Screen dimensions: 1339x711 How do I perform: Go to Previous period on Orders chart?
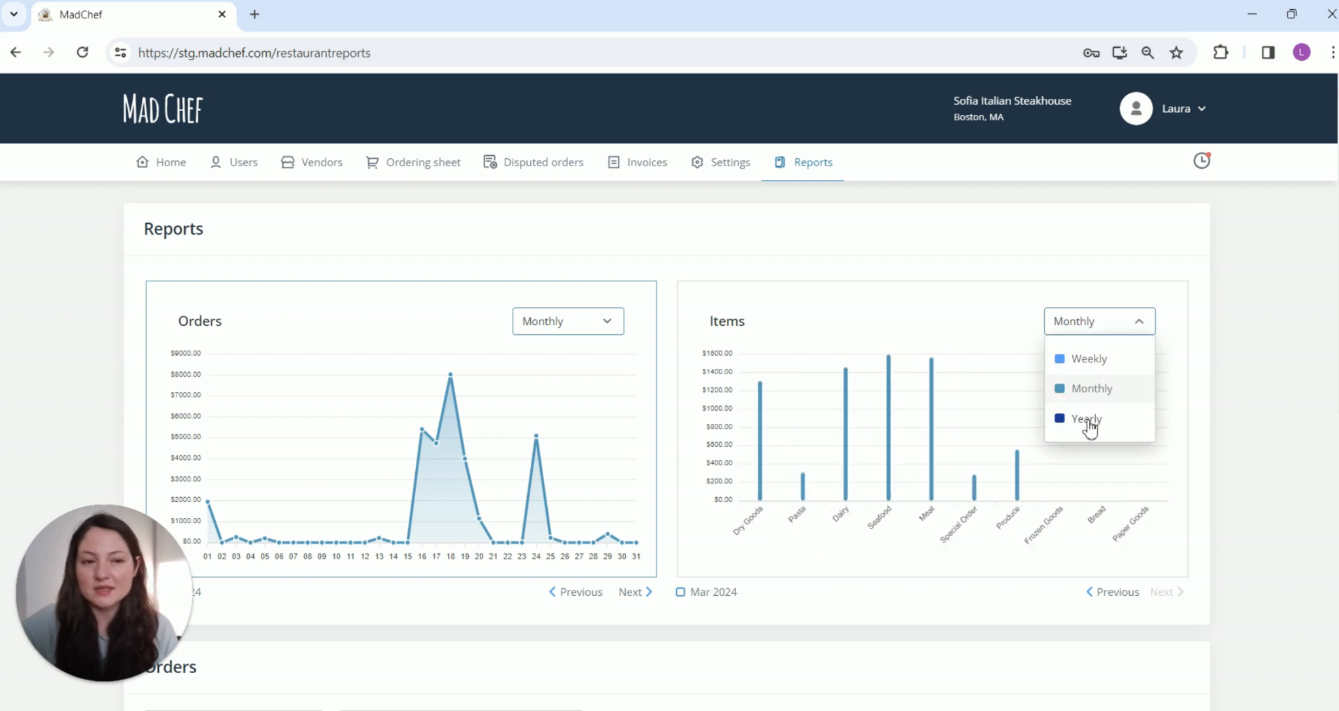575,592
